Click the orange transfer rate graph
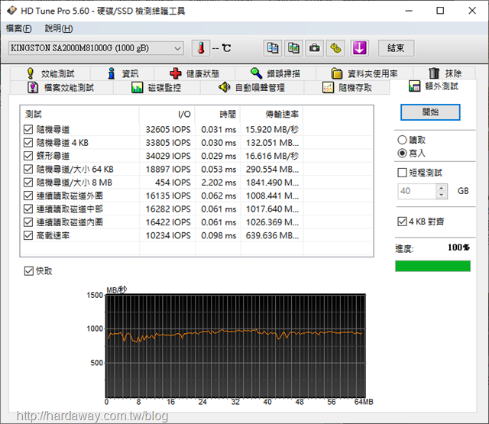Screen dimensions: 489x424 [x=235, y=346]
